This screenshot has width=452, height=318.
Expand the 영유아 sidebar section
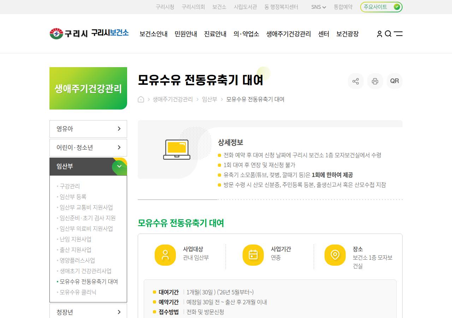(88, 129)
